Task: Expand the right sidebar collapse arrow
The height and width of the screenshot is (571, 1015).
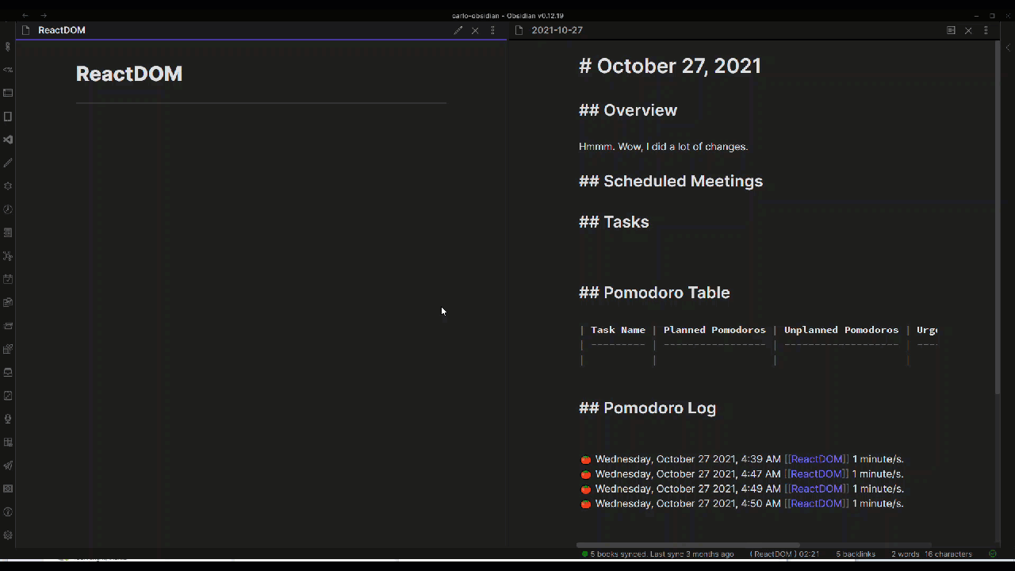Action: [x=1008, y=47]
